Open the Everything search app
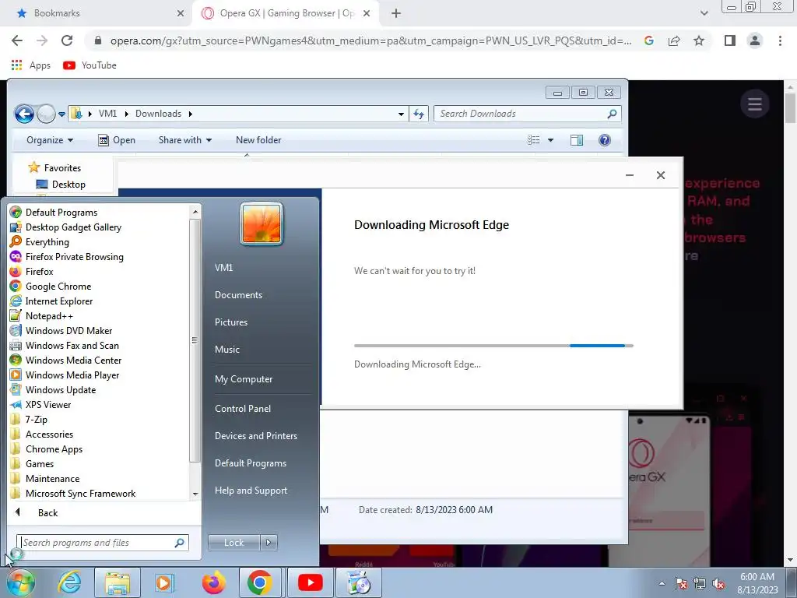Screen dimensions: 797x598 [39, 242]
